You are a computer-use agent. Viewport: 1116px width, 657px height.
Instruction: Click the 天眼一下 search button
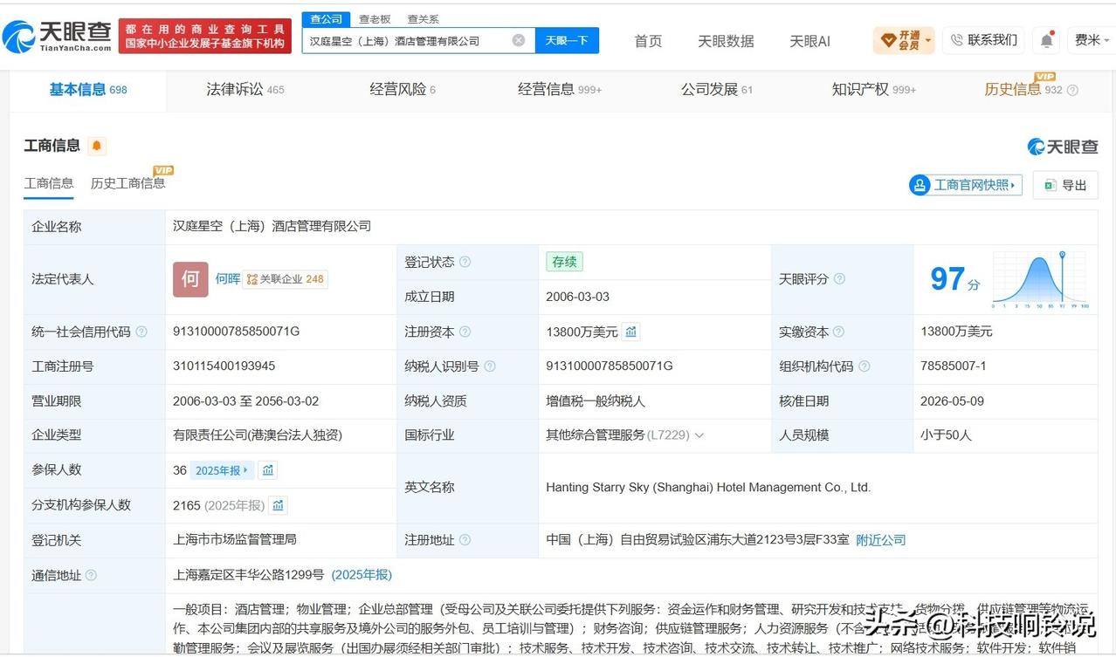567,40
